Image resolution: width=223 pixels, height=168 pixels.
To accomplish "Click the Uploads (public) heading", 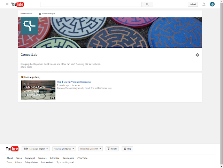I will (x=31, y=77).
